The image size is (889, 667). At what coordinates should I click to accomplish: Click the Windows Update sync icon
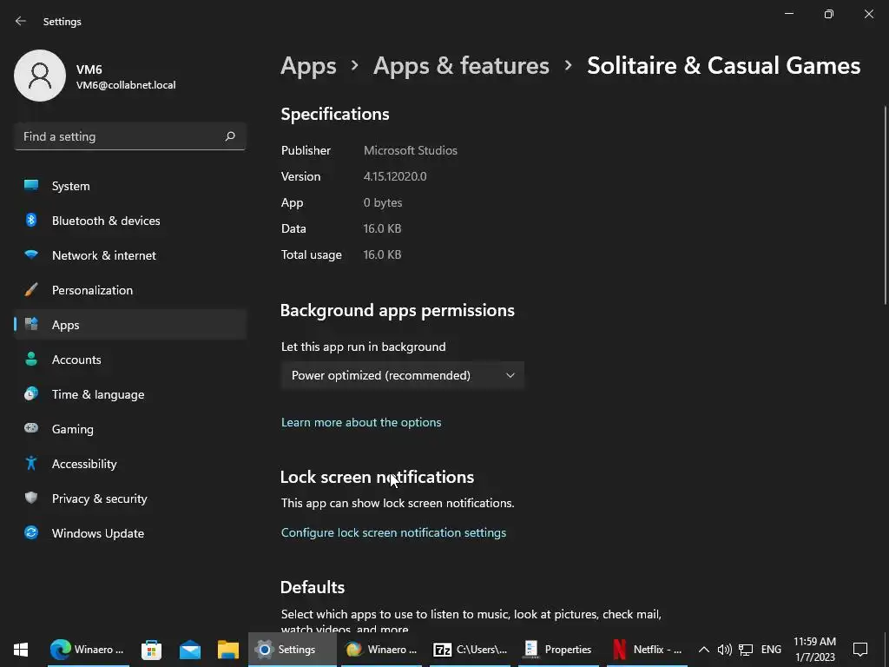(31, 533)
